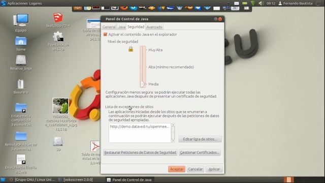Click the orange workspace switcher square

[x=289, y=179]
